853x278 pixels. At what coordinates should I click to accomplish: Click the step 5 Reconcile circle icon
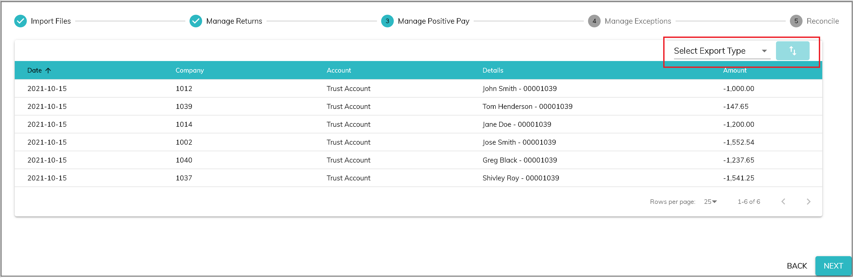pyautogui.click(x=796, y=21)
